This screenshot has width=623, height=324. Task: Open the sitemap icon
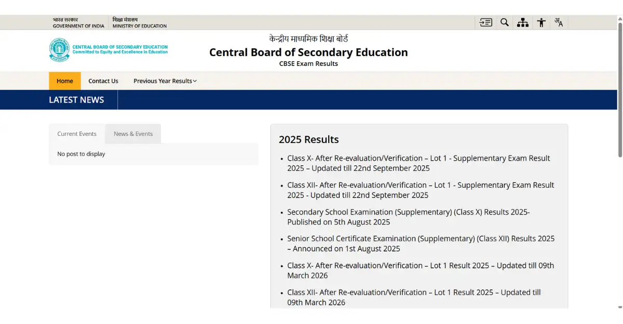click(523, 22)
